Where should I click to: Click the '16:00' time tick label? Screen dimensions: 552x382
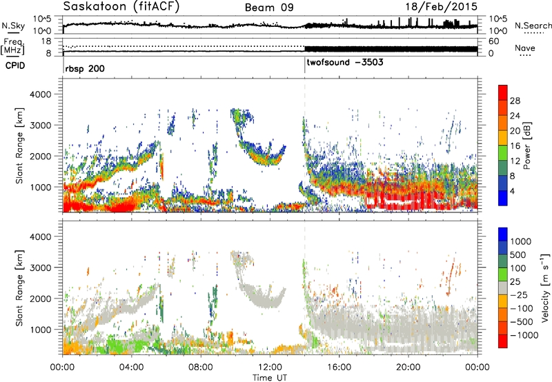(x=339, y=368)
